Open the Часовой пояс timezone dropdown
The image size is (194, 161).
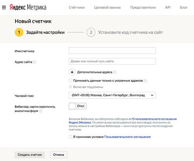112,95
